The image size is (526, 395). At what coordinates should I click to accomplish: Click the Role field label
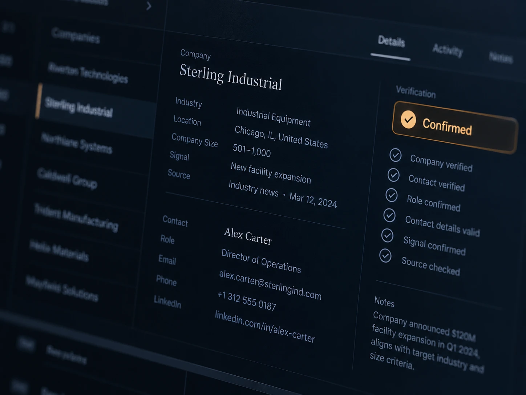click(x=167, y=239)
